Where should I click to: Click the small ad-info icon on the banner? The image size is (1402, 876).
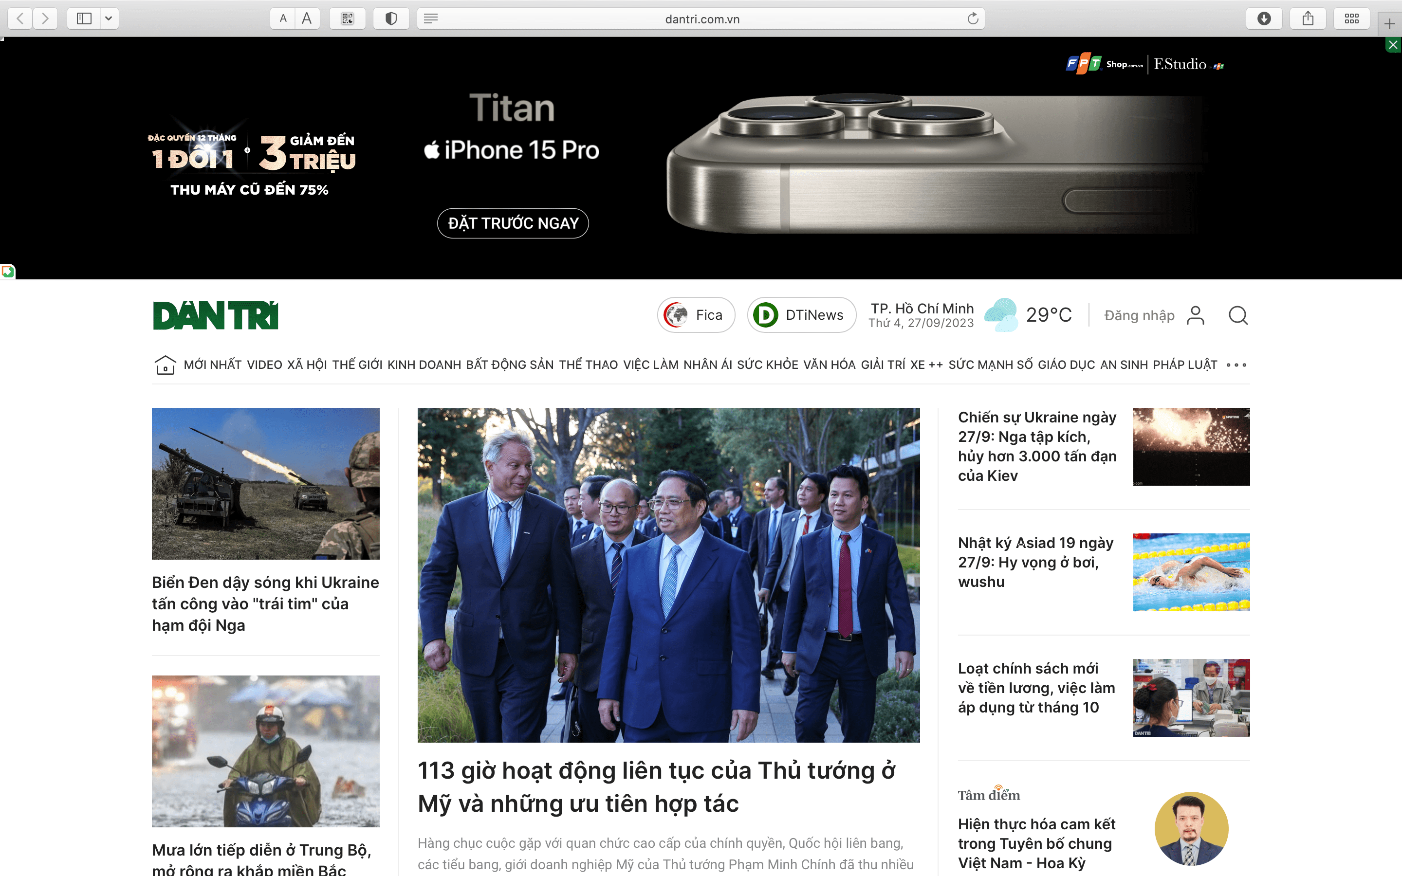(7, 271)
